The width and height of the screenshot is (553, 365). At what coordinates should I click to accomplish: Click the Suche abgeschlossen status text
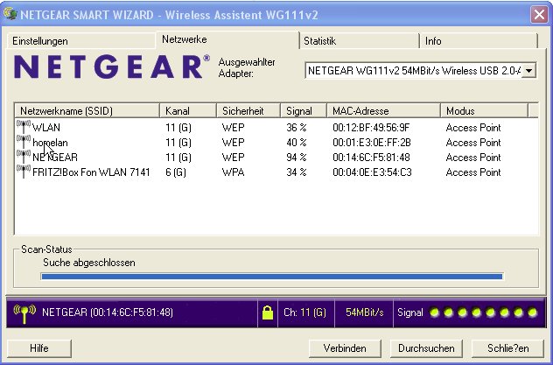[89, 263]
